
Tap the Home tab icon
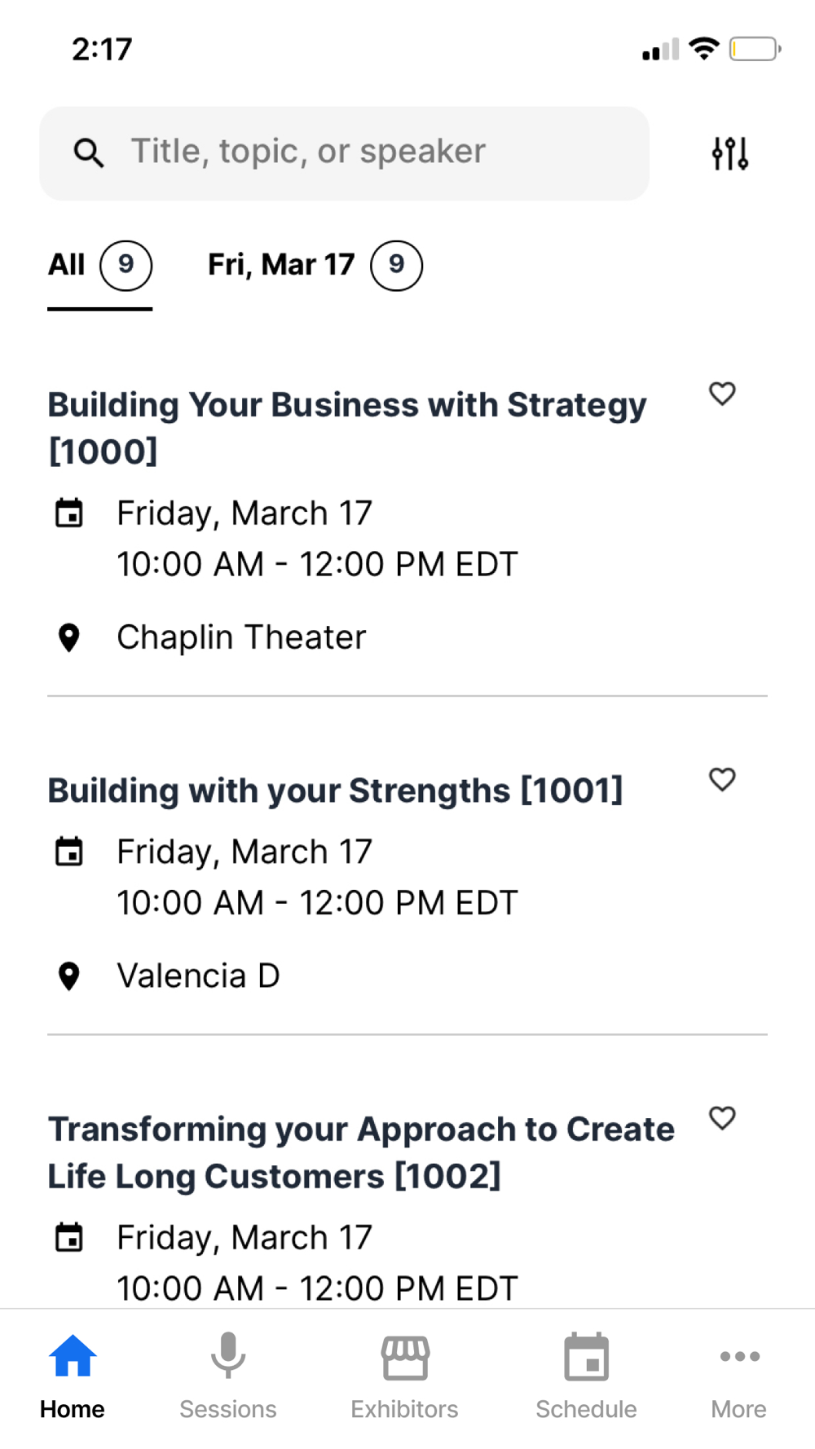[x=73, y=1357]
